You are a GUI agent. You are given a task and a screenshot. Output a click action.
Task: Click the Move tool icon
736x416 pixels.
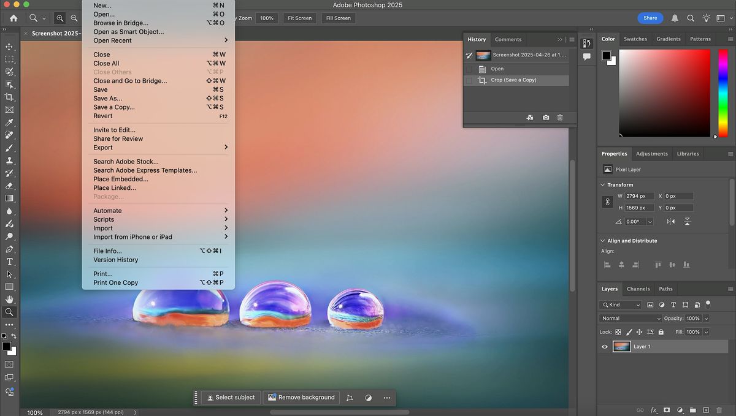coord(9,47)
